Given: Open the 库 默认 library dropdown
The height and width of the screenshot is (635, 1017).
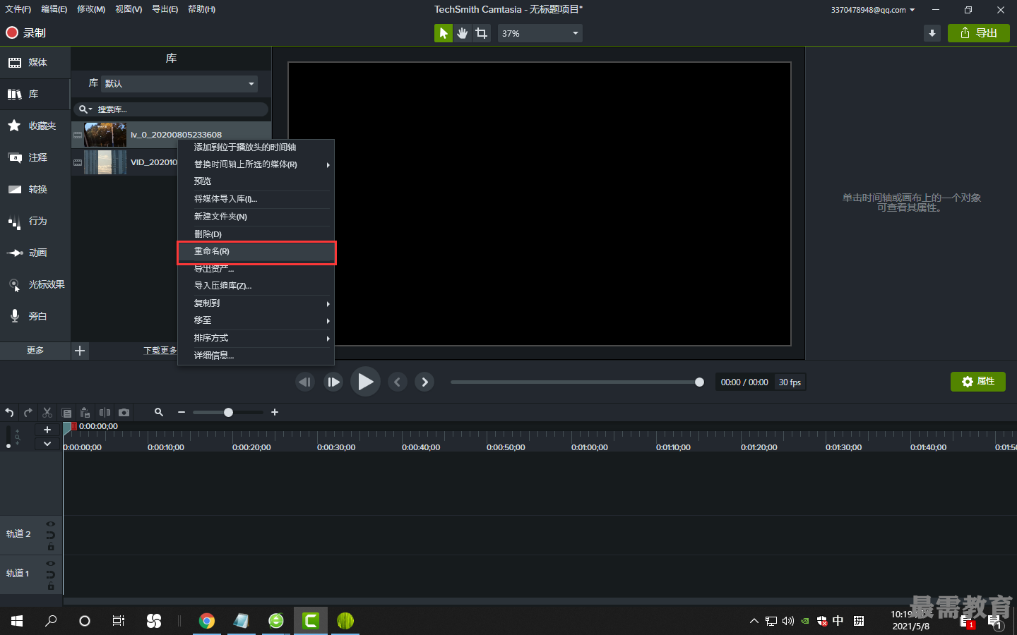Looking at the screenshot, I should point(179,83).
